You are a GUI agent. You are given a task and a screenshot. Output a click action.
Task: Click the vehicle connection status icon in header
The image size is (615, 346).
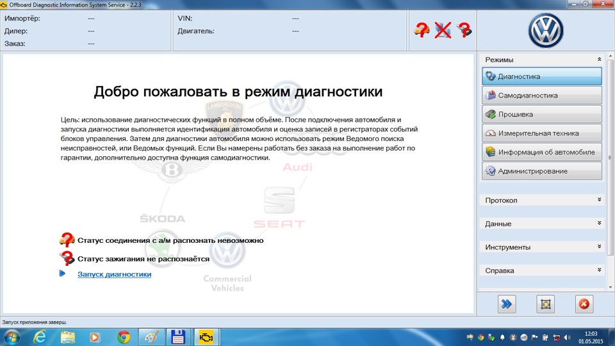pyautogui.click(x=422, y=30)
